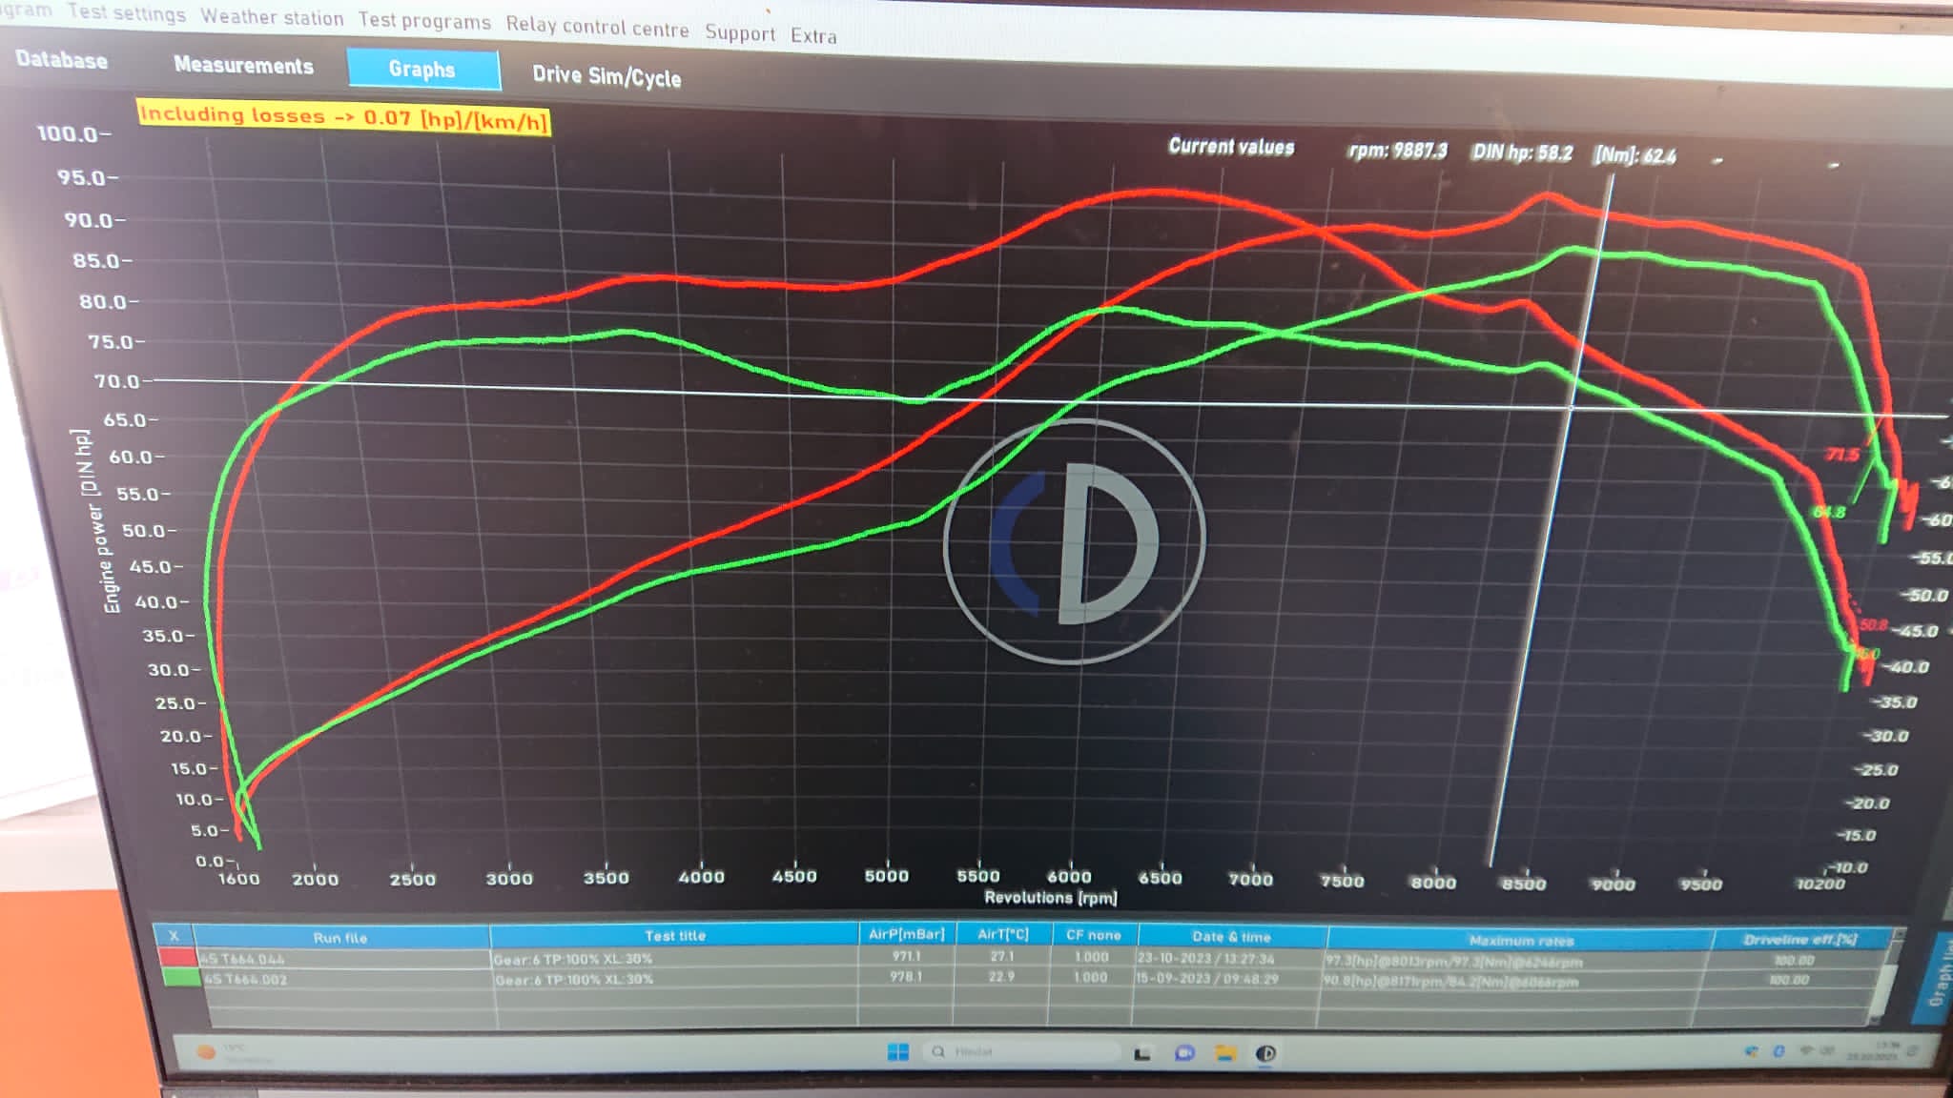1953x1098 pixels.
Task: Open the Drive Sim/Cycle tab
Action: point(606,76)
